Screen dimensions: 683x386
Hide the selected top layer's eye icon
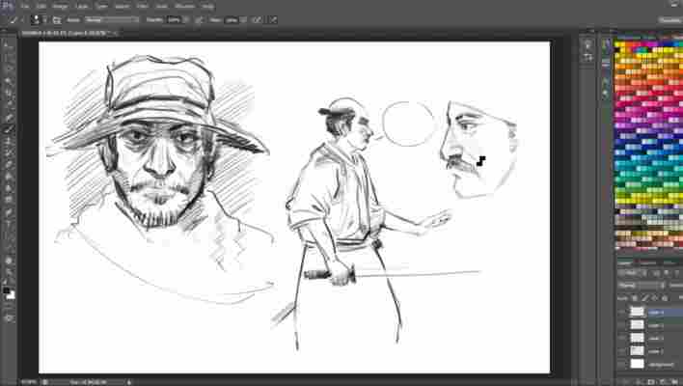click(621, 312)
